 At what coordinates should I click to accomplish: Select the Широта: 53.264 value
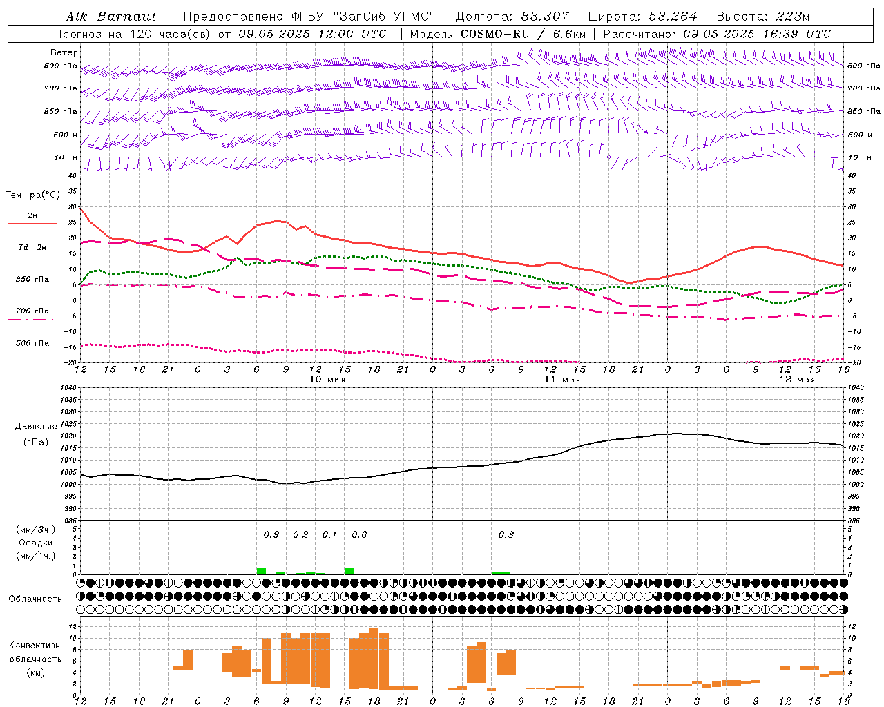[x=643, y=17]
